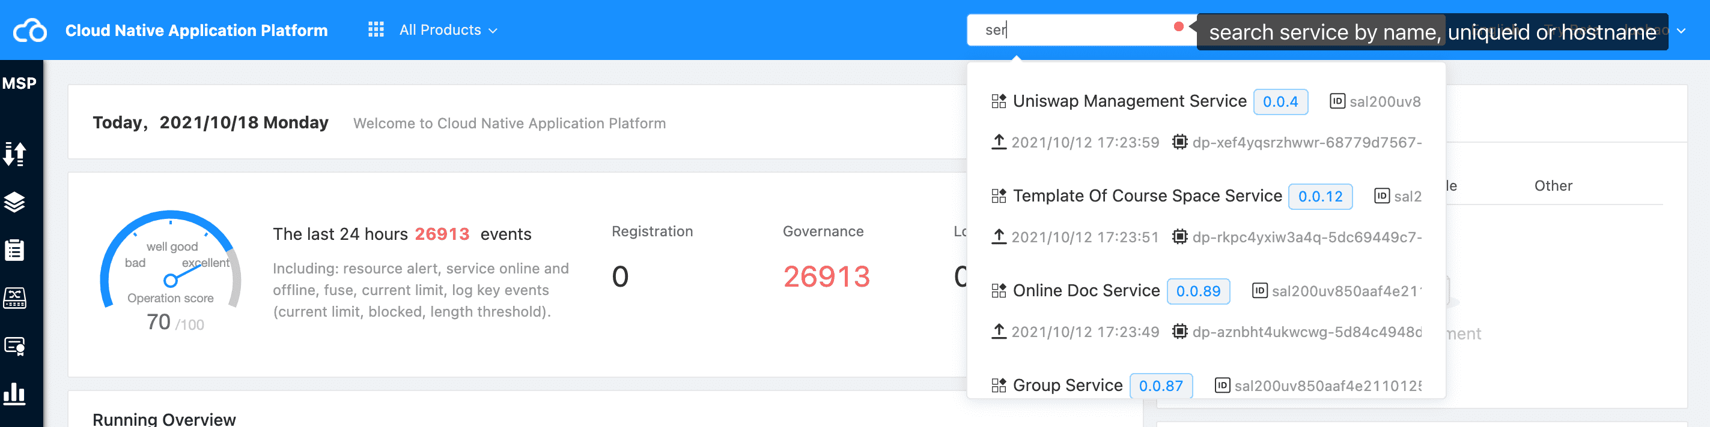Image resolution: width=1710 pixels, height=427 pixels.
Task: Click the Registration label
Action: point(652,231)
